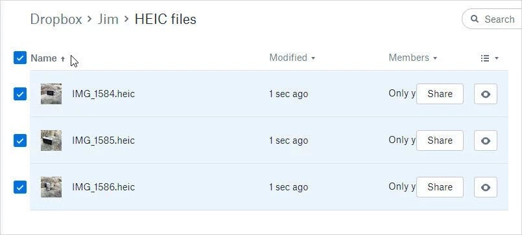
Task: Click the eye preview icon for IMG_1586.heic
Action: click(486, 187)
